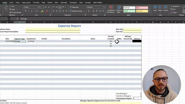Toggle Underline formatting

coord(32,11)
